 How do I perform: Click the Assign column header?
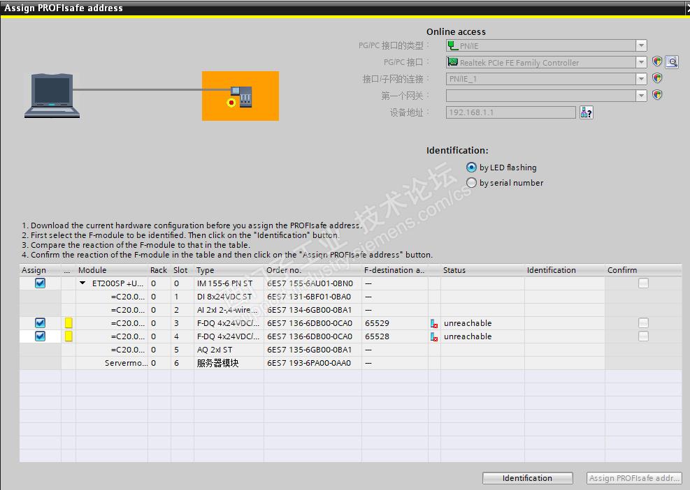click(40, 270)
